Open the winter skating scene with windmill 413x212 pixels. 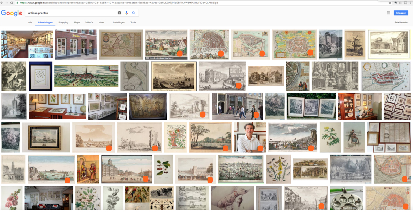[293, 138]
